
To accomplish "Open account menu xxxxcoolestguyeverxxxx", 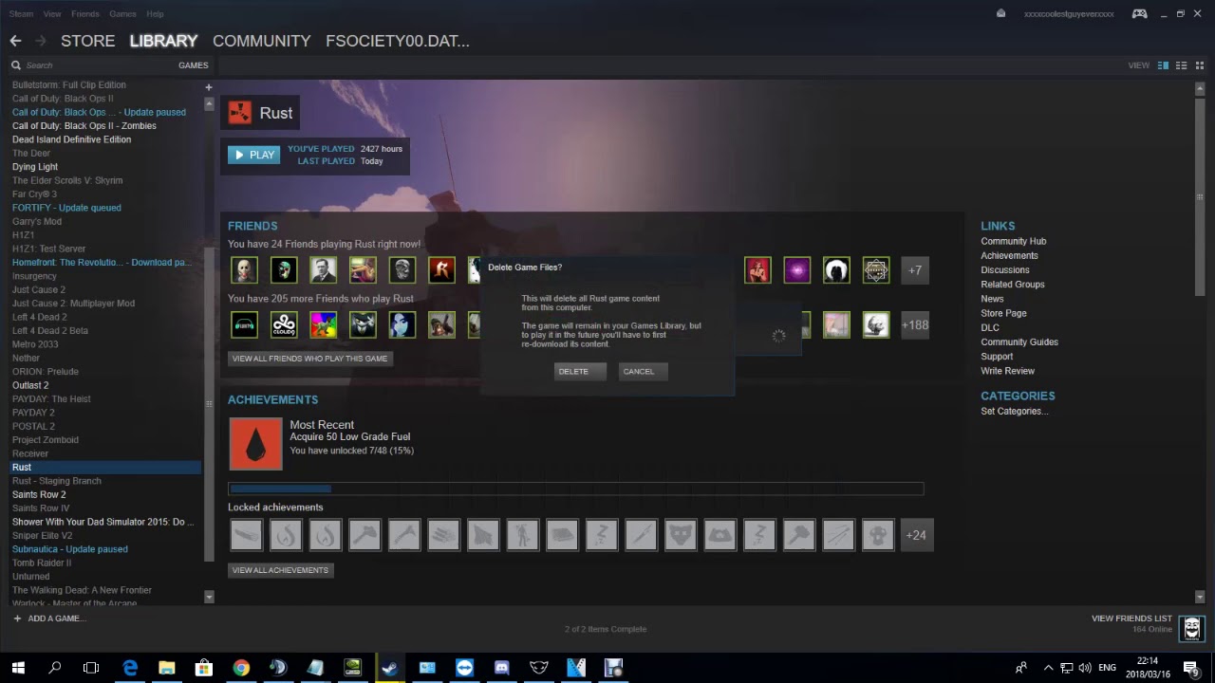I will (x=1069, y=14).
